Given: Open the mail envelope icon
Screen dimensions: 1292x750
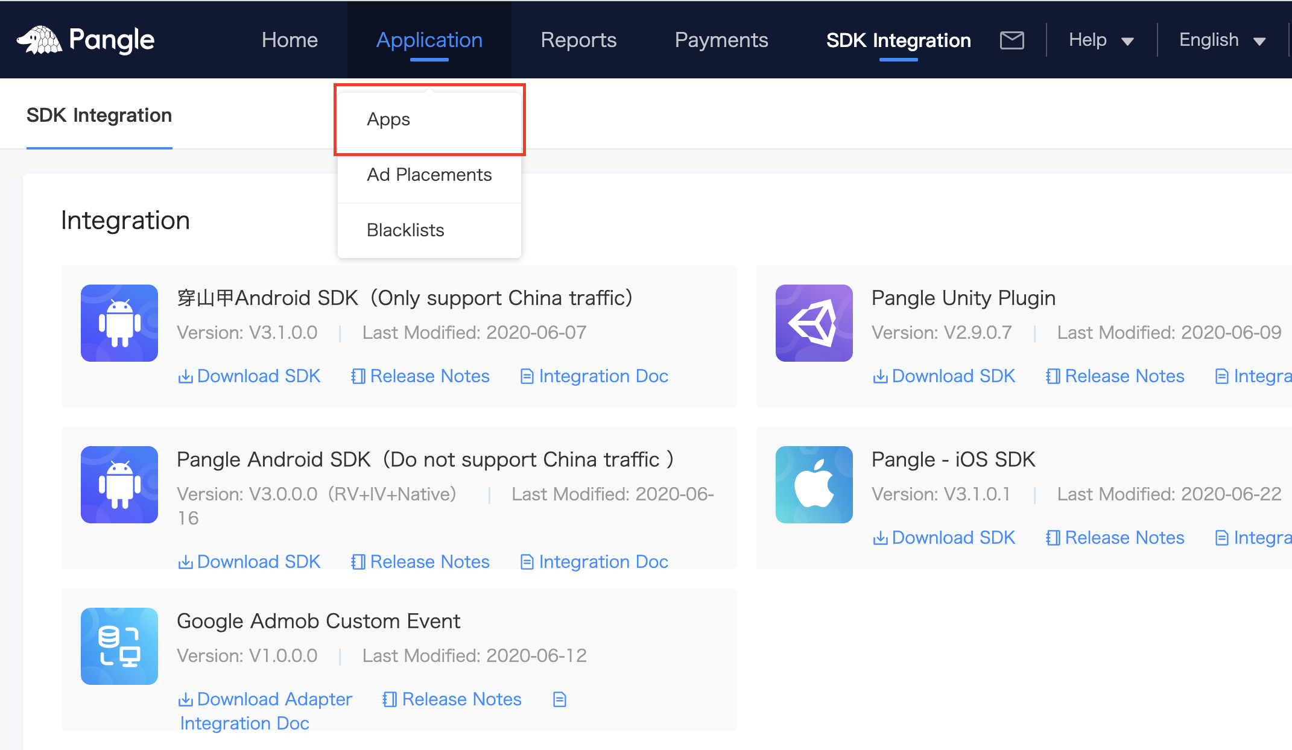Looking at the screenshot, I should click(x=1012, y=40).
